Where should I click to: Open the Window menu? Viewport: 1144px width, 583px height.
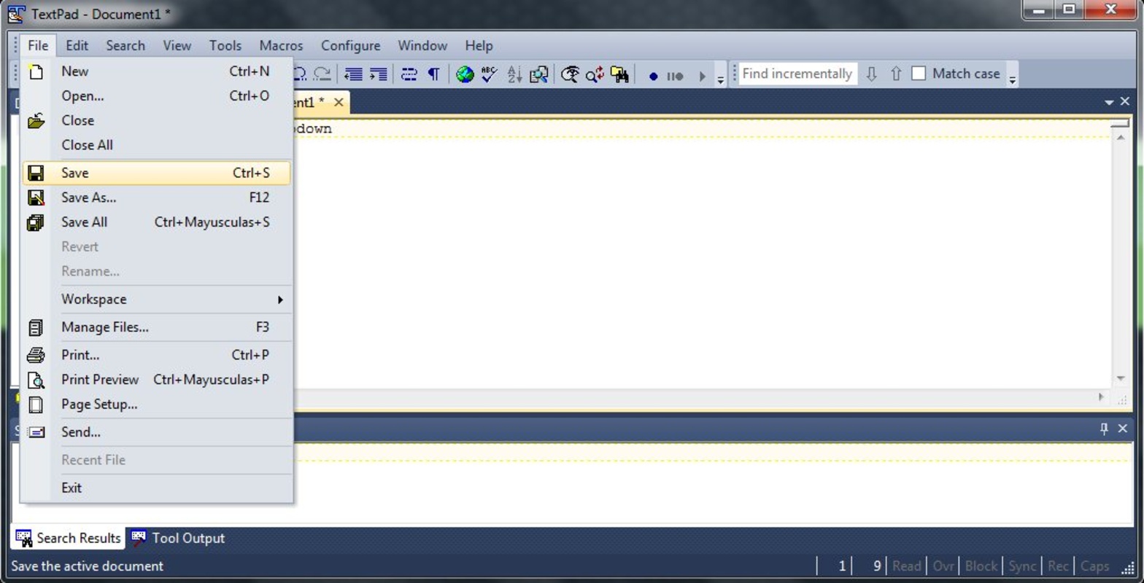pos(422,45)
